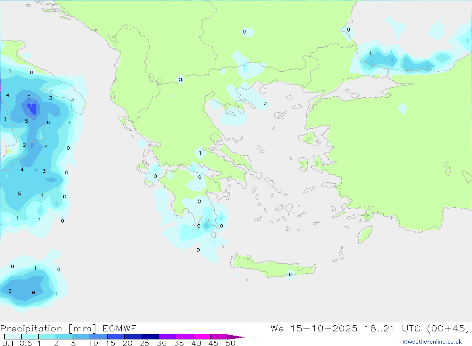Select the 10–15 mm blue legend swatch
Image resolution: width=472 pixels, height=346 pixels.
99,337
